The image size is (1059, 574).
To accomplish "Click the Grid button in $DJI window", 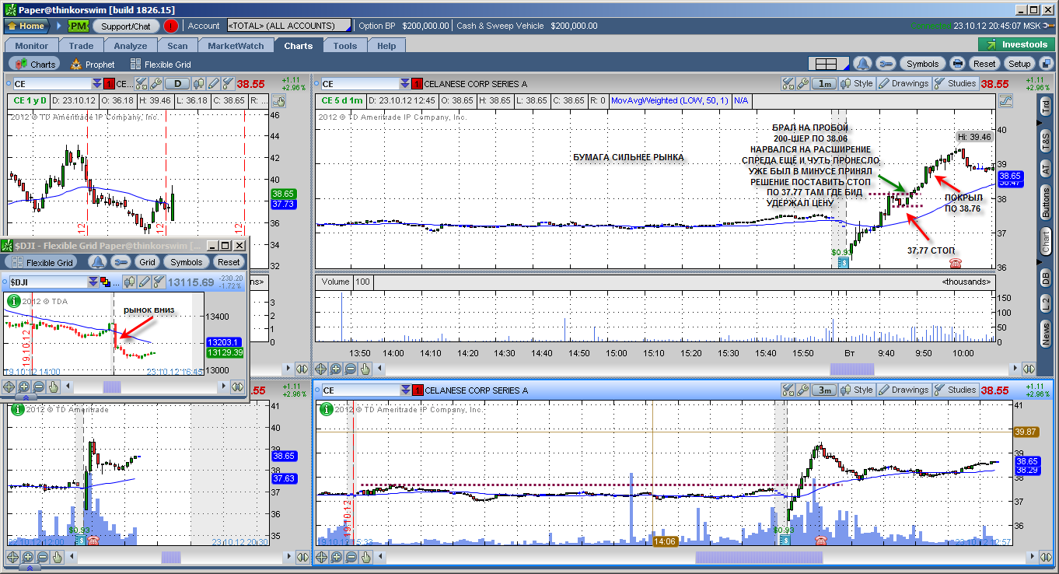I will point(147,262).
